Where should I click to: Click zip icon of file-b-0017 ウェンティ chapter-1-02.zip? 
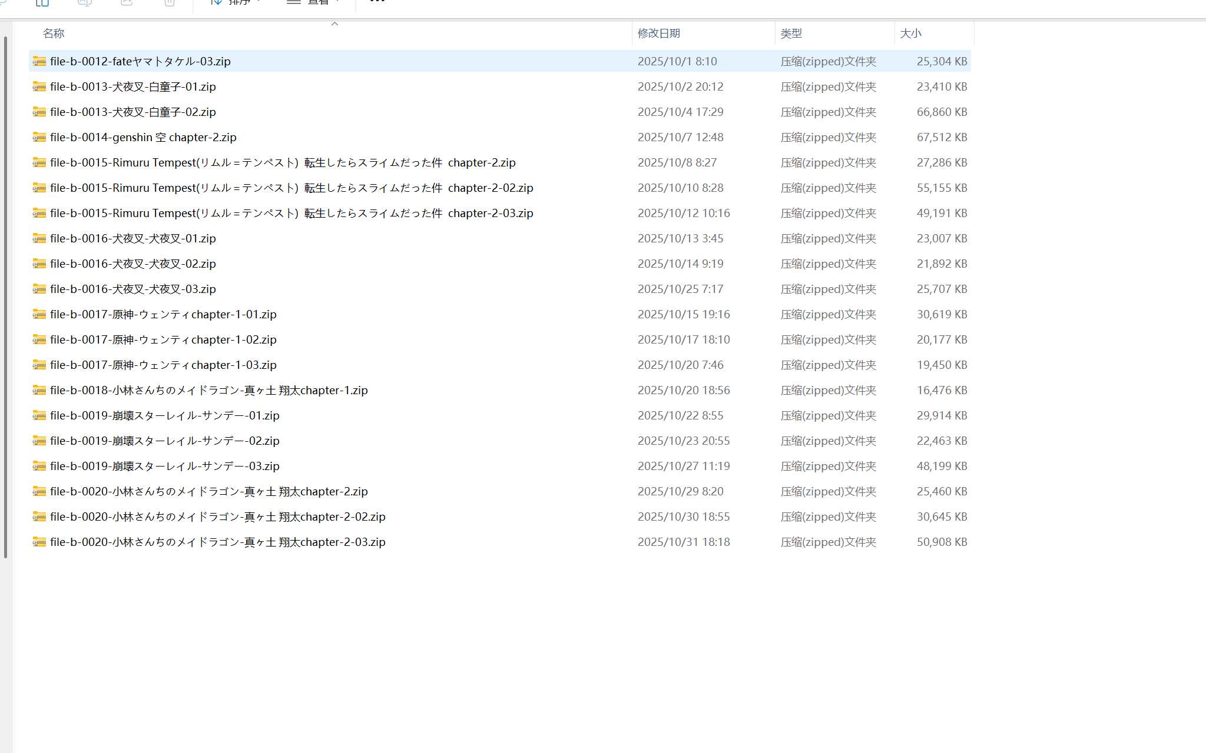[39, 339]
